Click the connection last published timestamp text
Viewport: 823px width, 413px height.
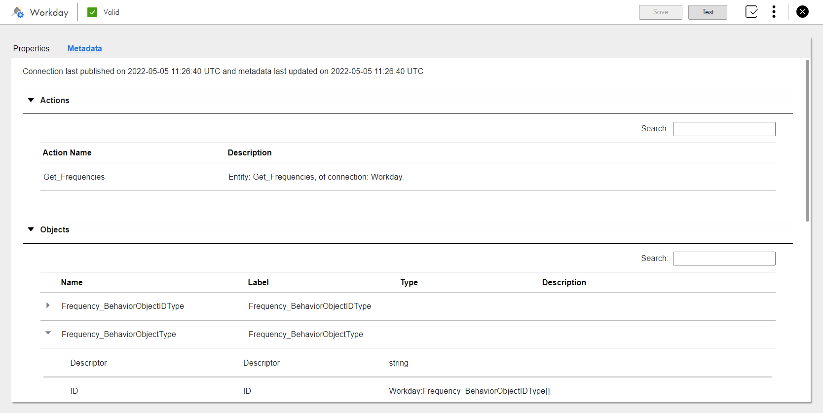223,72
